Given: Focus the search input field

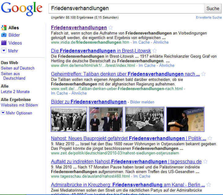Looking at the screenshot, I should (126, 9).
